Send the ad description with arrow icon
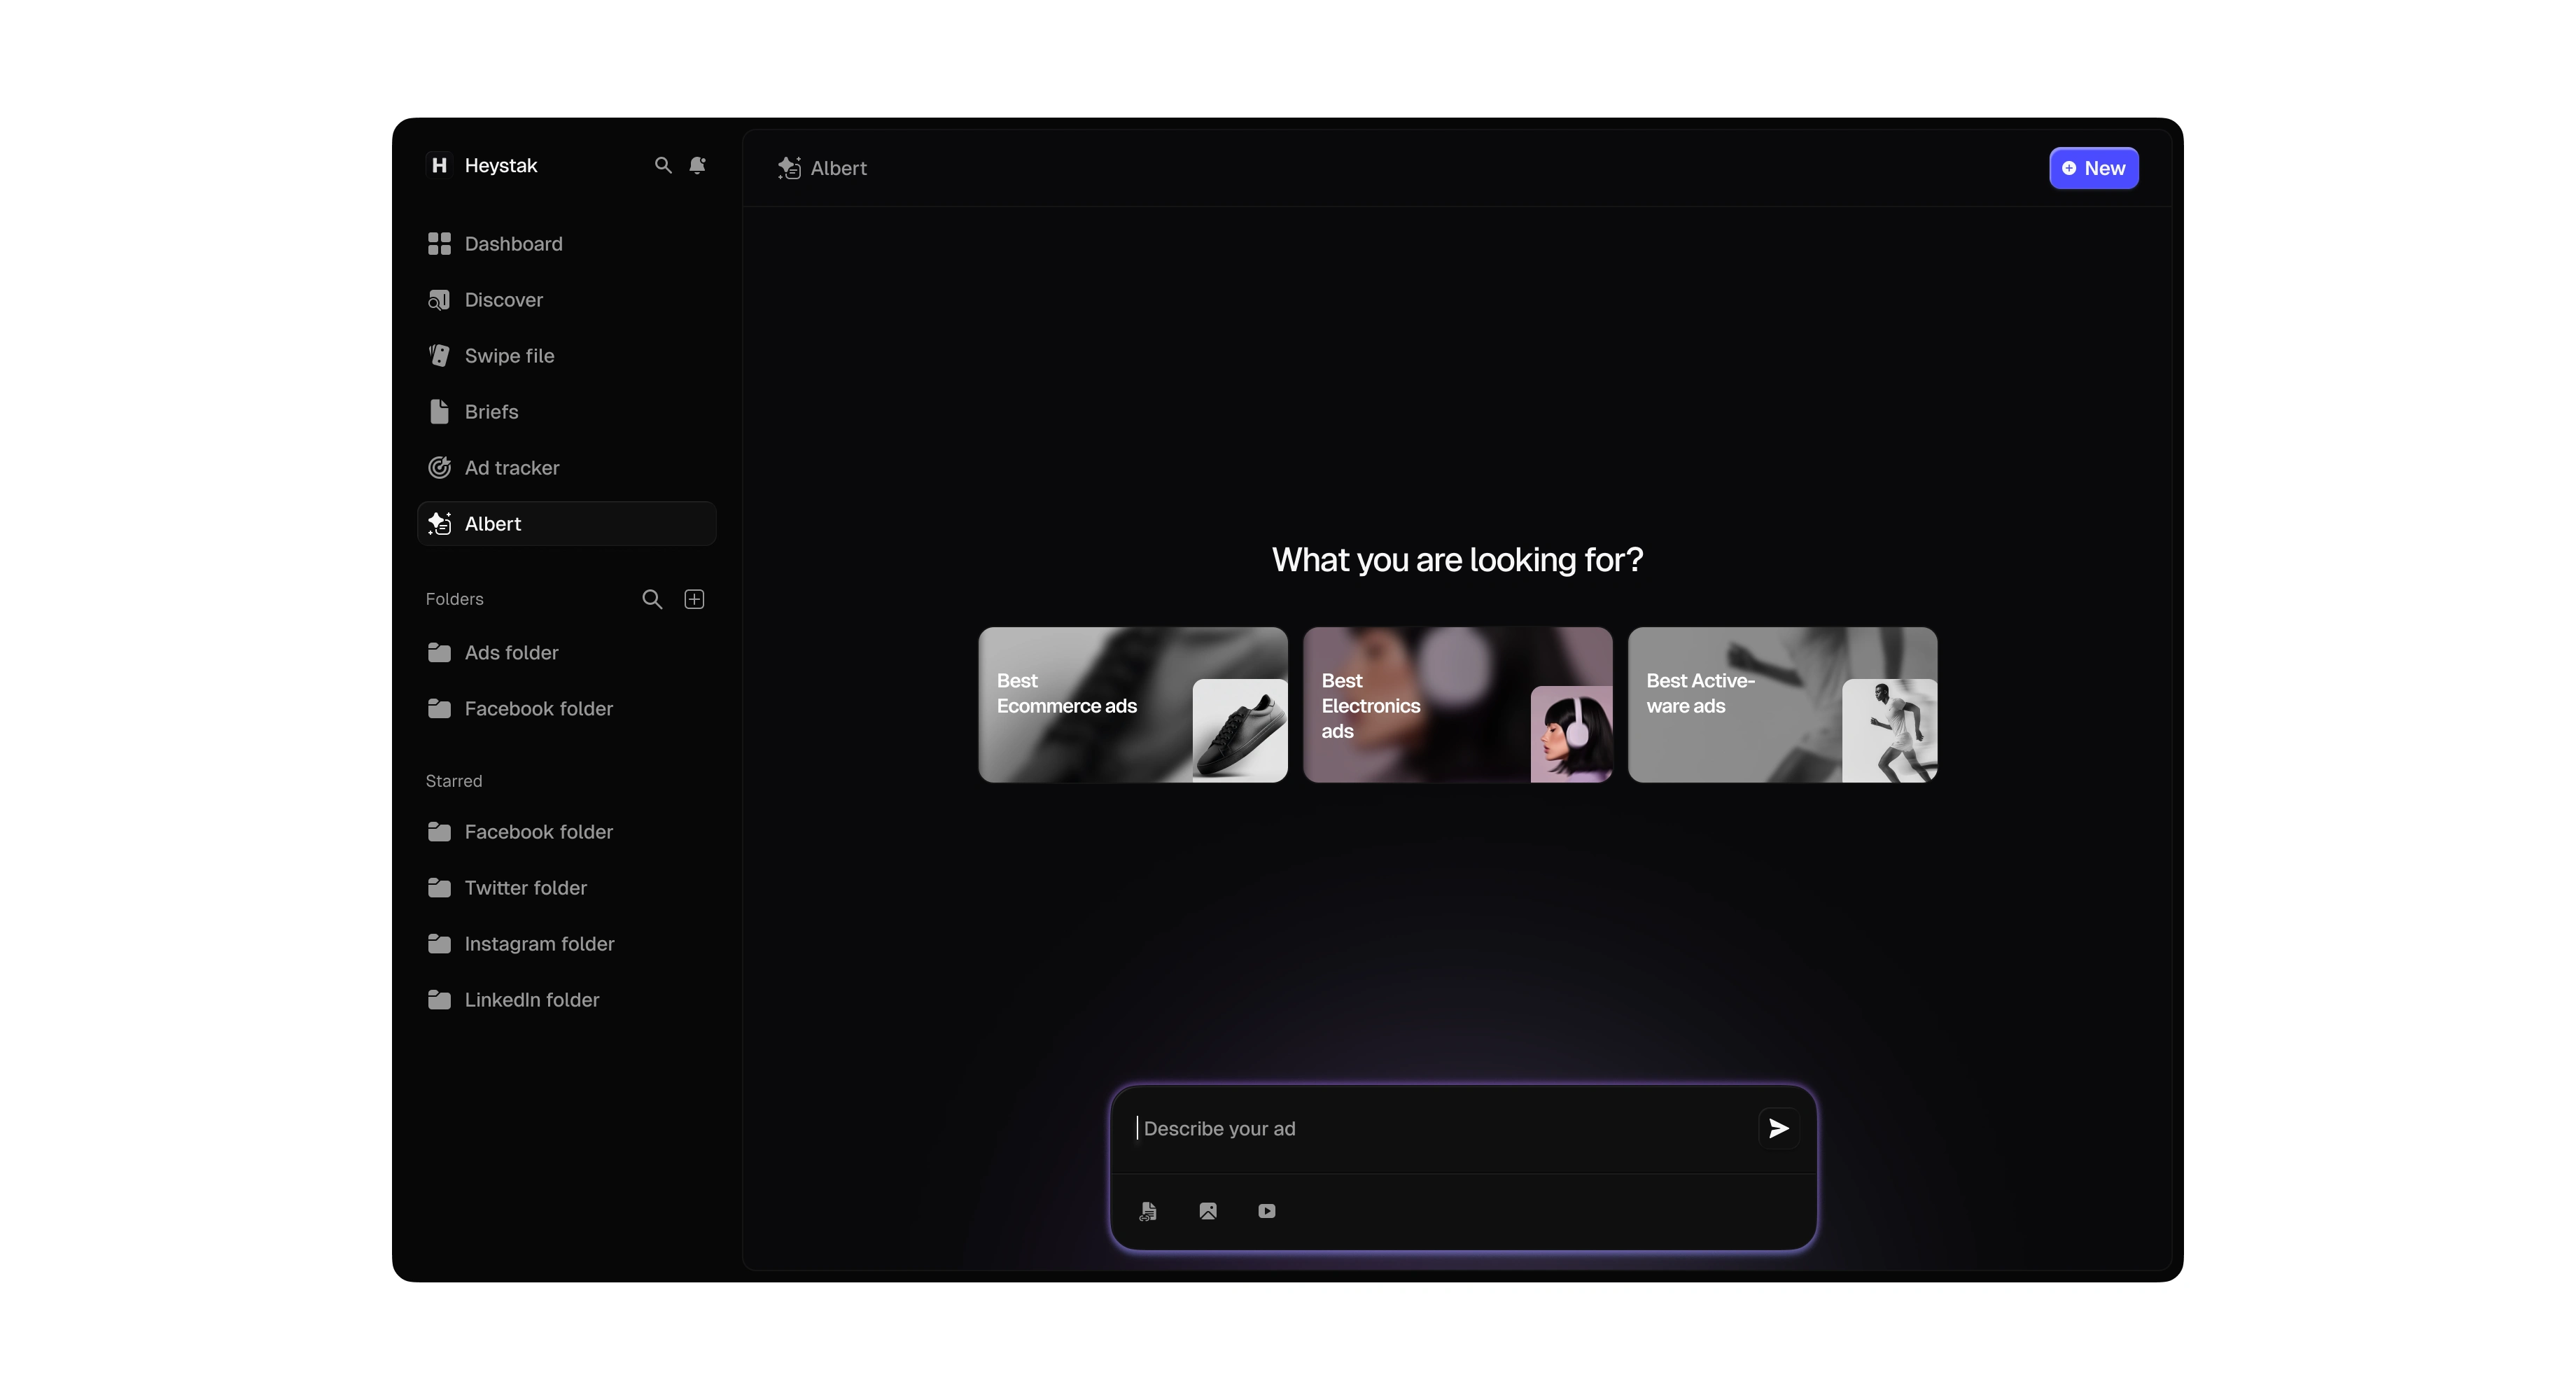The image size is (2576, 1400). tap(1778, 1128)
